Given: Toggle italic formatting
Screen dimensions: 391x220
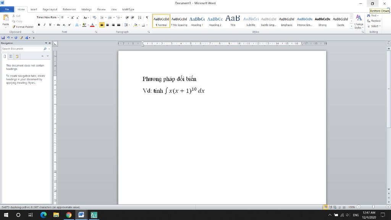Looking at the screenshot, I should (44, 25).
